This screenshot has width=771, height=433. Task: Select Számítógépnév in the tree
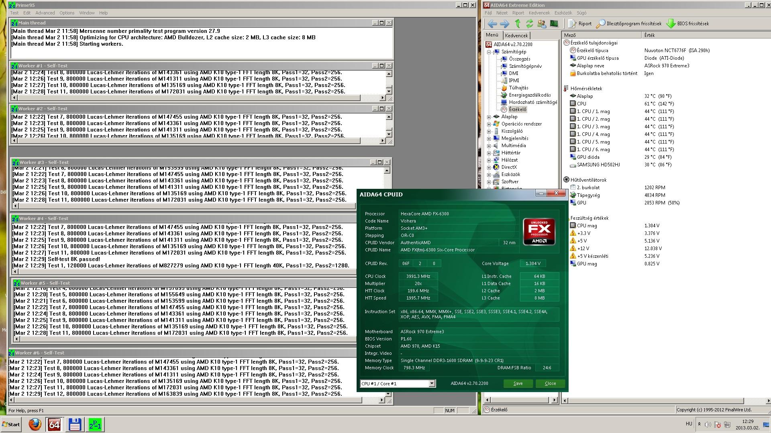(x=525, y=66)
